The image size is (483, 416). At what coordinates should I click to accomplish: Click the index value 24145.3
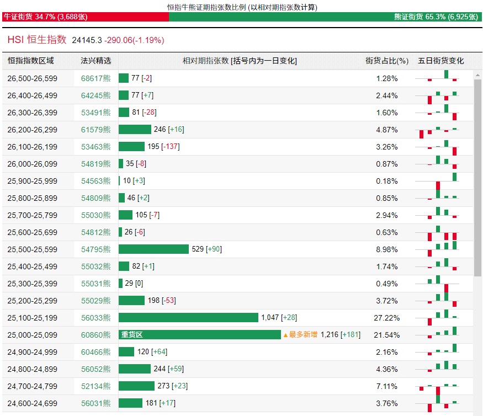(x=87, y=40)
